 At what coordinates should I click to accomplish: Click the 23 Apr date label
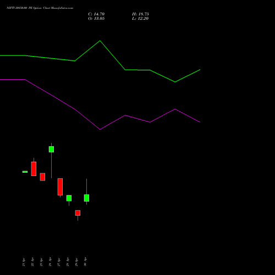pyautogui.click(x=41, y=262)
